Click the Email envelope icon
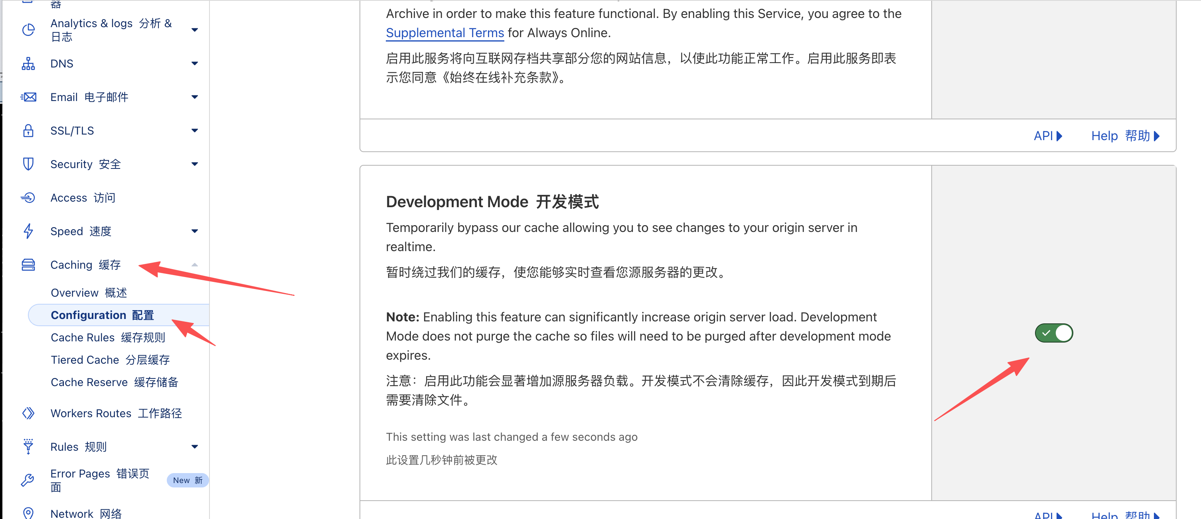 [x=28, y=97]
